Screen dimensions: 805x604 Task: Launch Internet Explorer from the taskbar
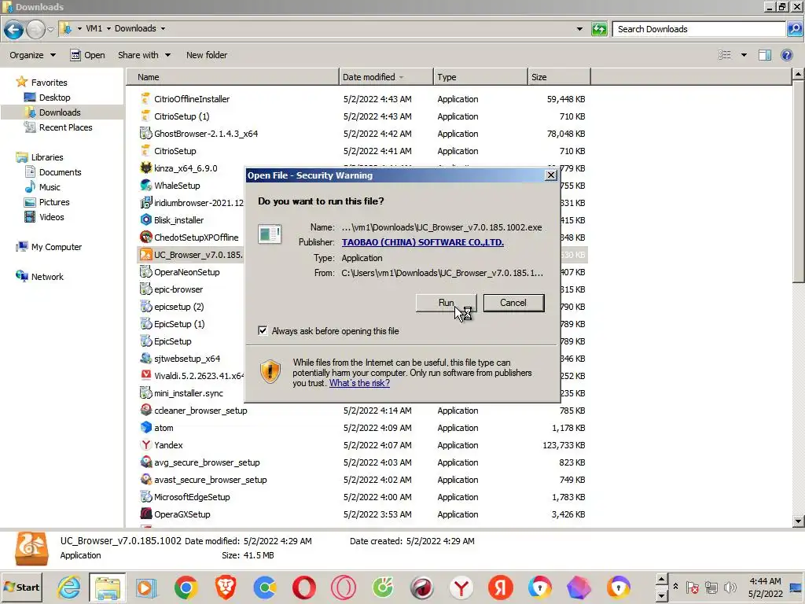[69, 587]
